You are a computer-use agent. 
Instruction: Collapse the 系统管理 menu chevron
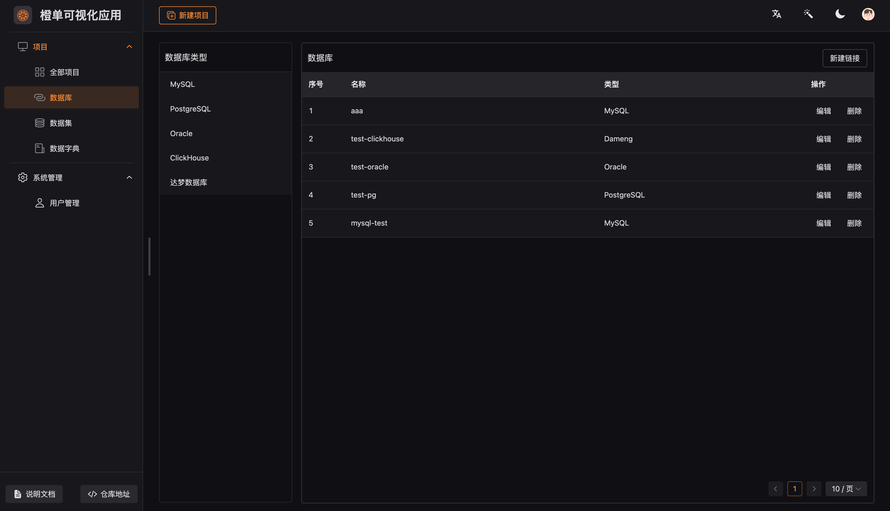pyautogui.click(x=129, y=178)
